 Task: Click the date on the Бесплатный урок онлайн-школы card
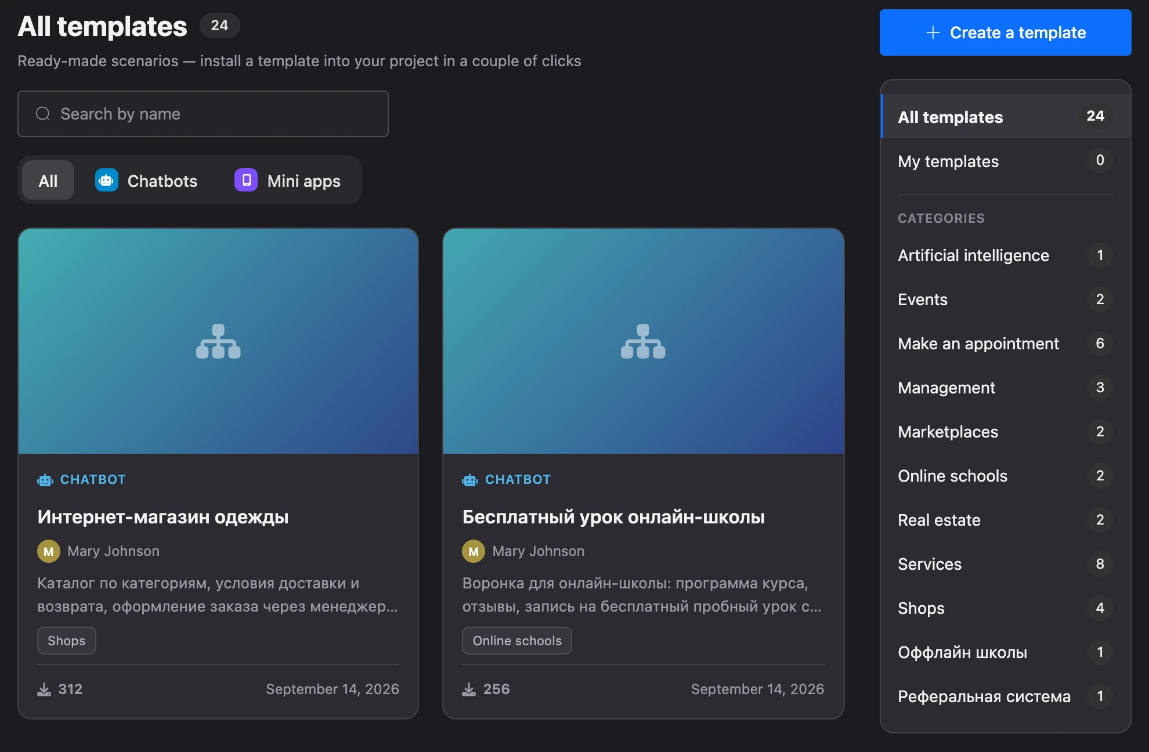(x=757, y=689)
